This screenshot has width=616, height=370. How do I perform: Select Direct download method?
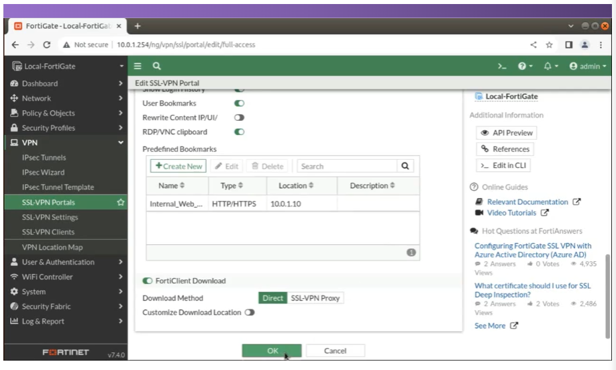coord(272,298)
